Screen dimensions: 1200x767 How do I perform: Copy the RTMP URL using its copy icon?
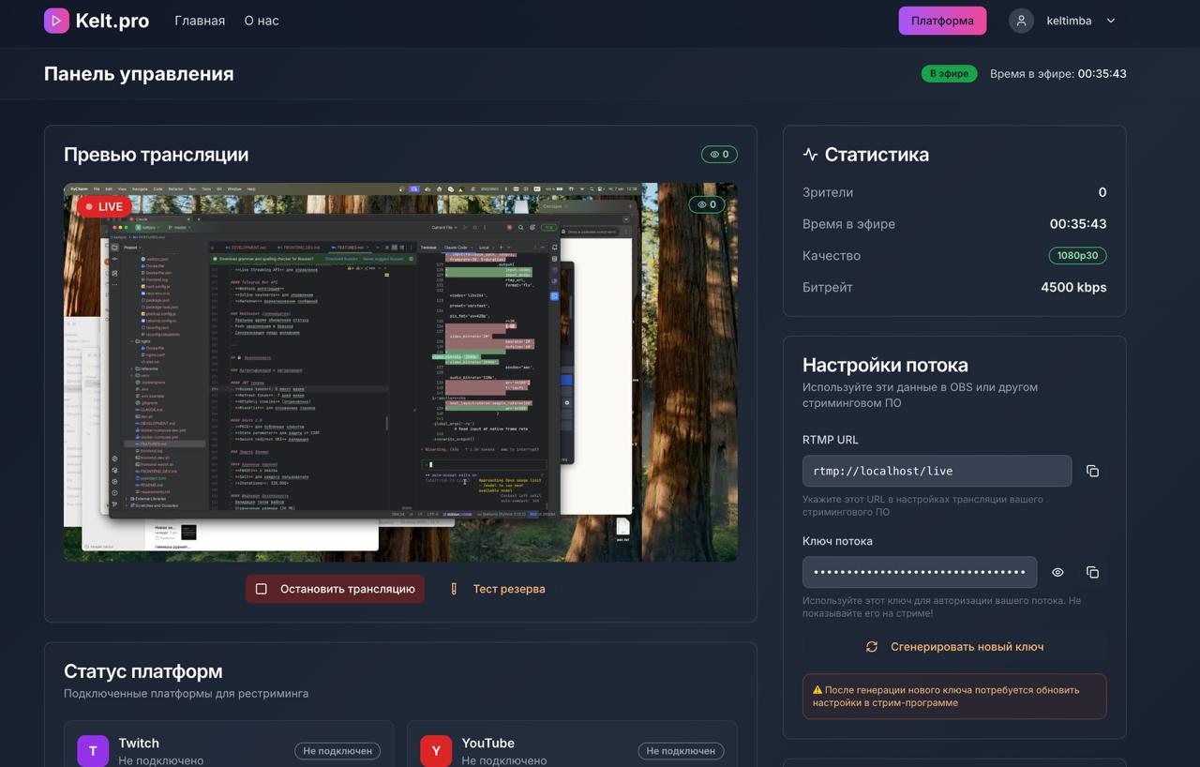click(1092, 471)
